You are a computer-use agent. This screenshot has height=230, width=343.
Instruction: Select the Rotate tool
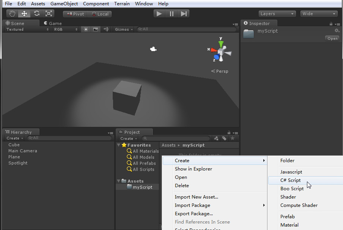36,14
